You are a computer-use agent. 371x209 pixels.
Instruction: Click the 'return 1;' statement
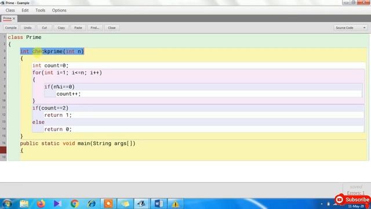click(x=58, y=115)
